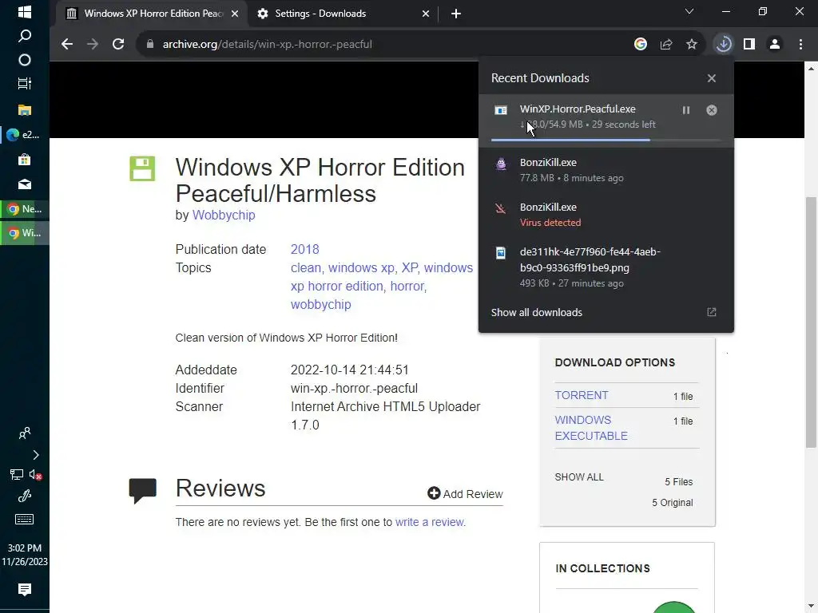The image size is (818, 613).
Task: Open the tab search dropdown
Action: coord(689,11)
